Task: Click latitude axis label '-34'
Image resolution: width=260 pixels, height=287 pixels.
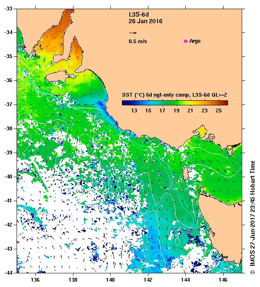Action: [x=8, y=32]
